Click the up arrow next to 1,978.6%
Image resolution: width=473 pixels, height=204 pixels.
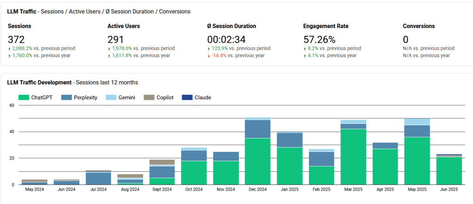(x=109, y=48)
